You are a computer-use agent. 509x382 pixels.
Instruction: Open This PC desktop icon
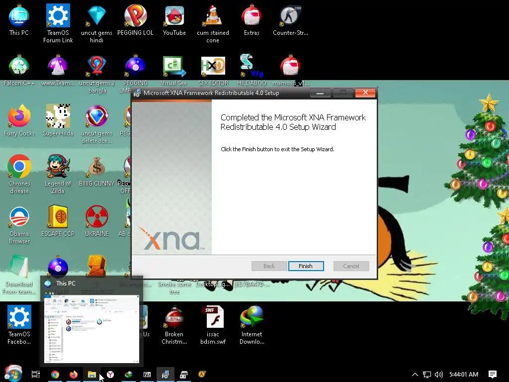(x=19, y=19)
